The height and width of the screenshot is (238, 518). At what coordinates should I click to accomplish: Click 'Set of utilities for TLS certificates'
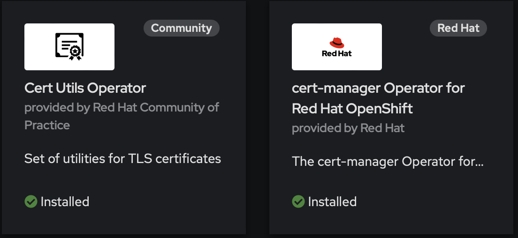(122, 158)
